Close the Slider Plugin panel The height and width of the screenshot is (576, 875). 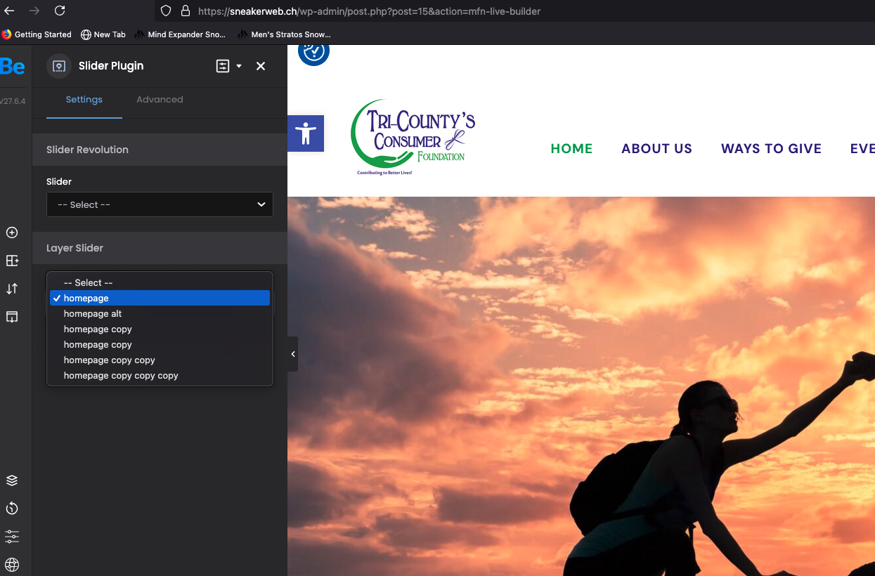point(261,66)
